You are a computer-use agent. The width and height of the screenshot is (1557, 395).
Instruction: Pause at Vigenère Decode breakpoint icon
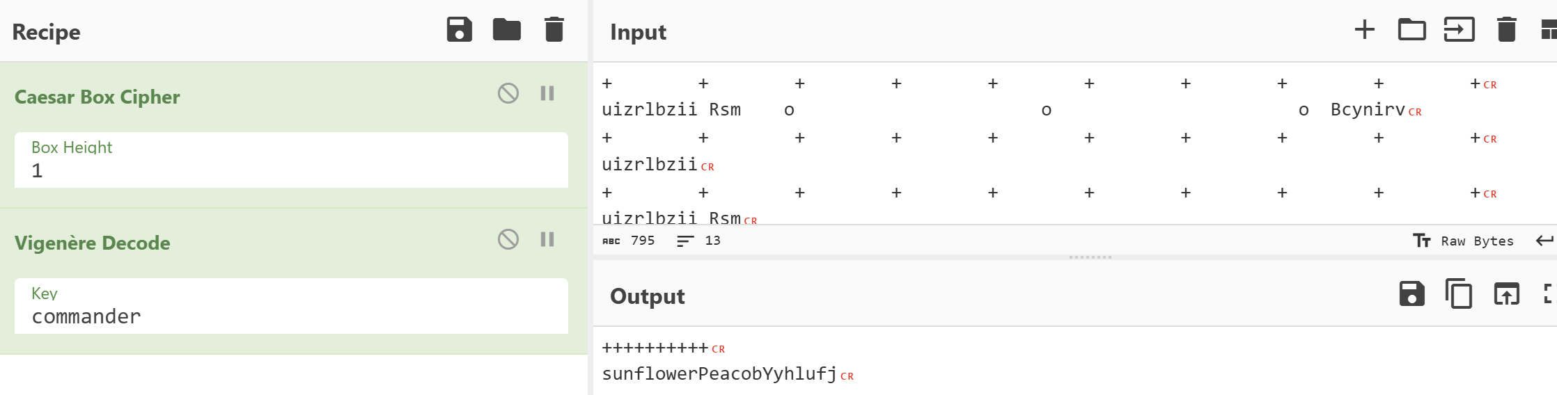[x=547, y=239]
